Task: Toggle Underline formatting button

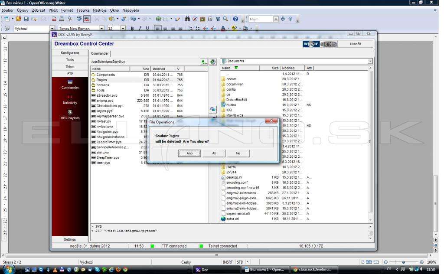Action: [147, 28]
